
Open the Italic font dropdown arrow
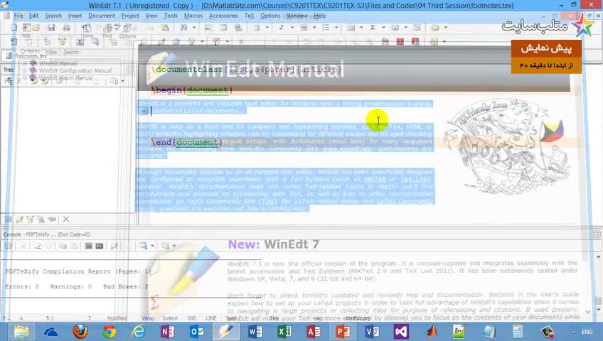click(x=292, y=28)
